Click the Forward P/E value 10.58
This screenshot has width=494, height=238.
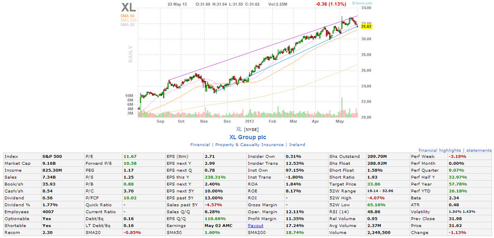point(129,163)
